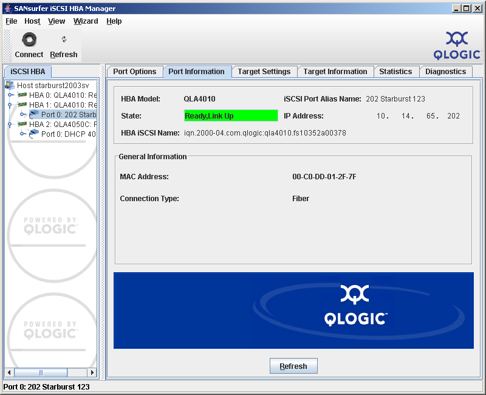Open the Diagnostics tab

point(445,72)
